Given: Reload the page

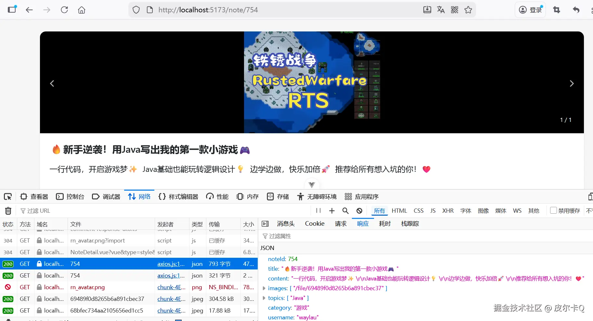Looking at the screenshot, I should (64, 10).
